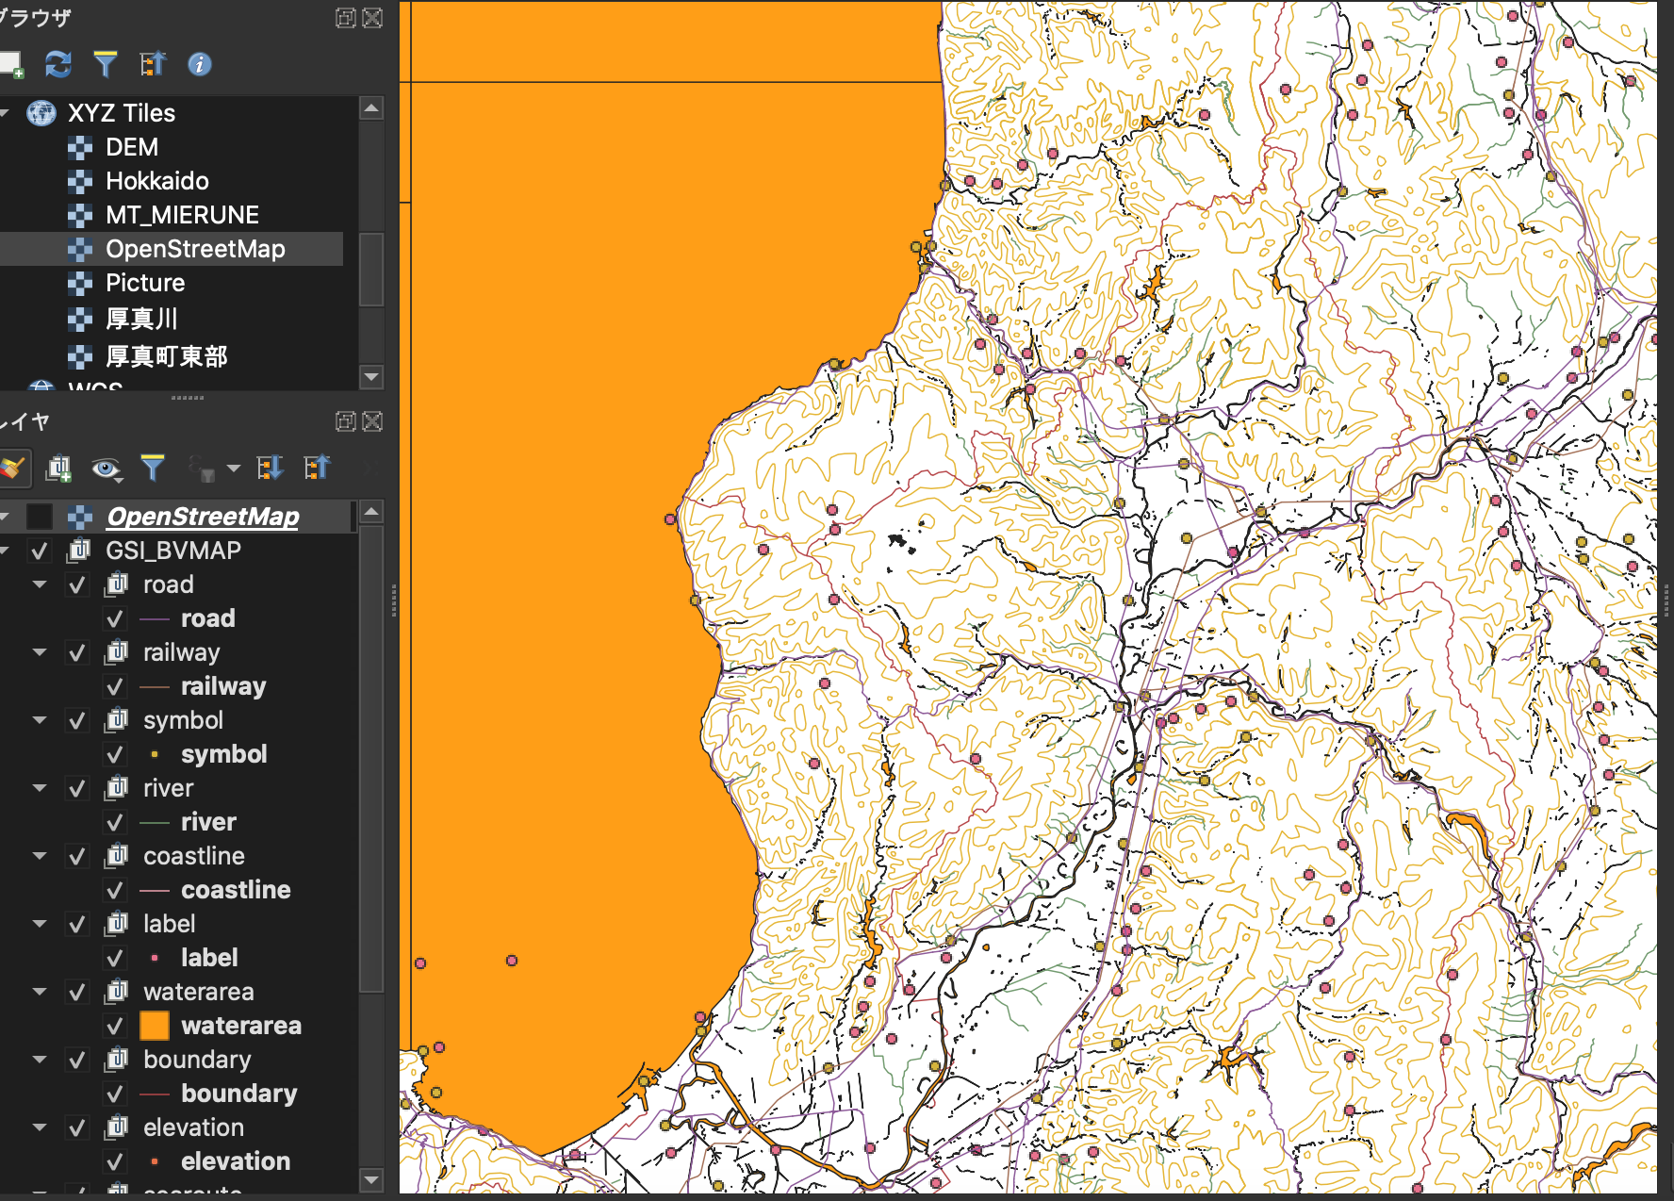
Task: Toggle label group checkbox
Action: point(77,924)
